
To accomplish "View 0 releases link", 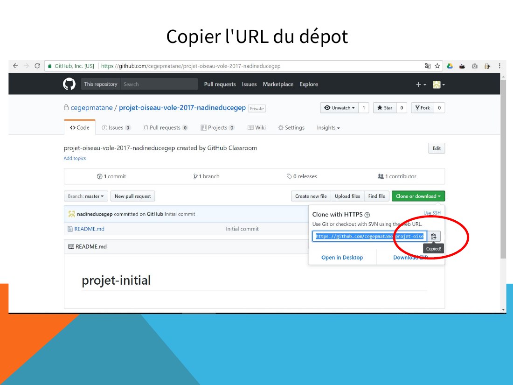I will pyautogui.click(x=302, y=176).
